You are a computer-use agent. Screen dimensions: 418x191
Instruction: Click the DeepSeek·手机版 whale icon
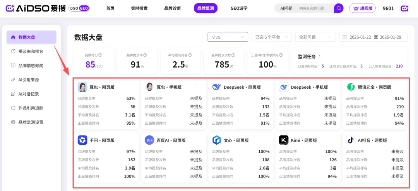(284, 87)
